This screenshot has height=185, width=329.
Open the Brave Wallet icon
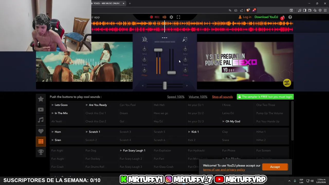click(310, 10)
